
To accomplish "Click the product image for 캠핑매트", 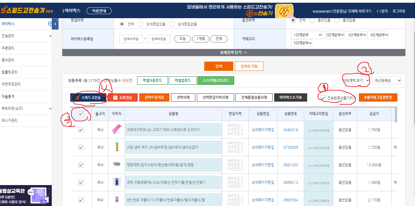I will (x=117, y=165).
